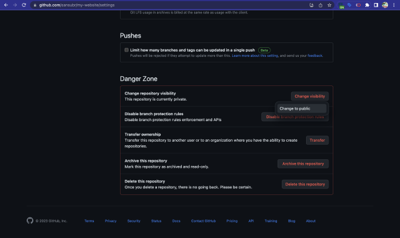Open the red circle extension icon
400x238 pixels.
point(358,5)
